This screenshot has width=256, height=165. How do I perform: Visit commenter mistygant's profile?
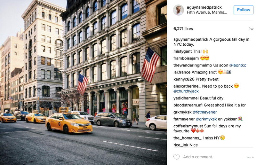[182, 51]
